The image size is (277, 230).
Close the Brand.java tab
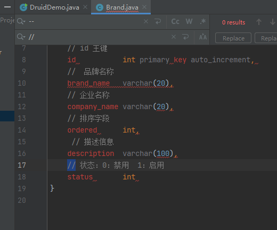(144, 7)
